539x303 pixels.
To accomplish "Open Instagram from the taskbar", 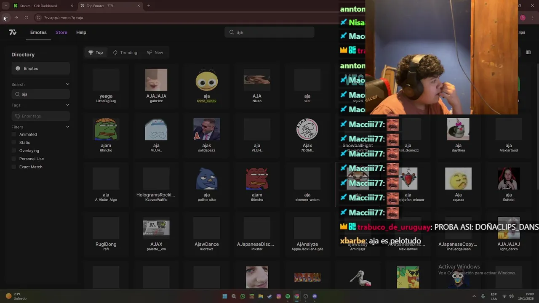I will (279, 296).
